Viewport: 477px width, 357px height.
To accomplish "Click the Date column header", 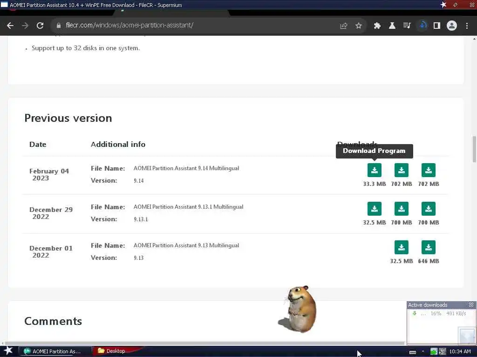I will pos(38,144).
